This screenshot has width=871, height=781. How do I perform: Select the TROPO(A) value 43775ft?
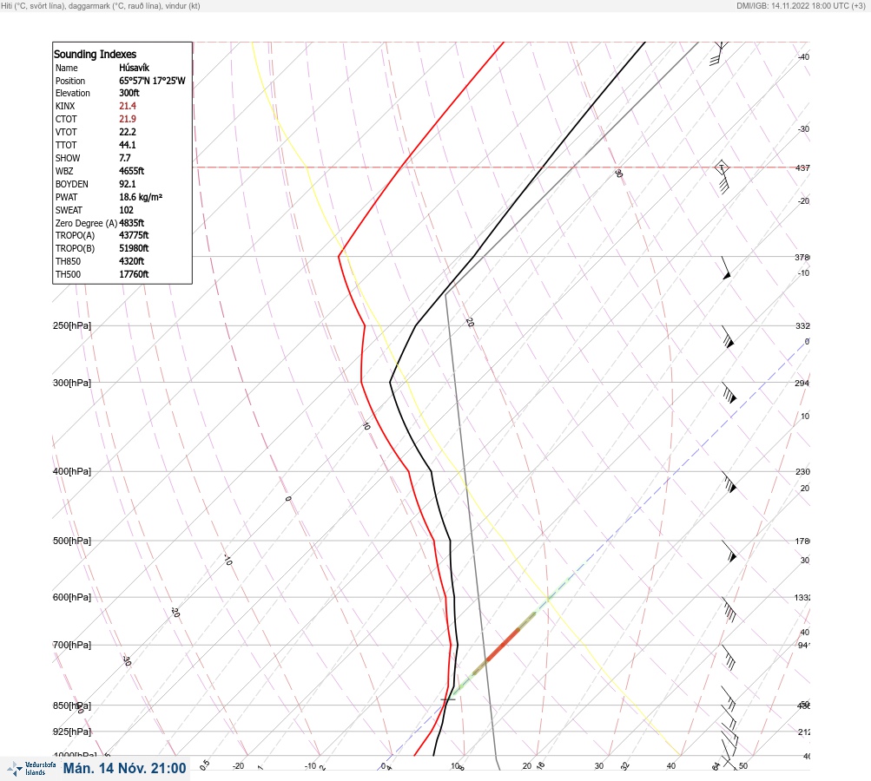click(x=134, y=235)
